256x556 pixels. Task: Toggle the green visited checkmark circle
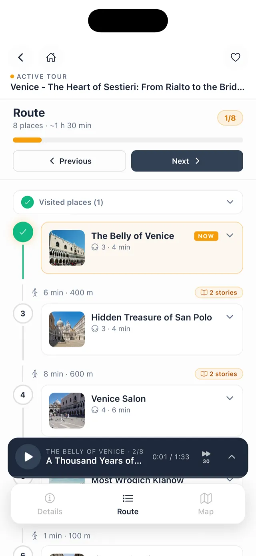coord(23,232)
